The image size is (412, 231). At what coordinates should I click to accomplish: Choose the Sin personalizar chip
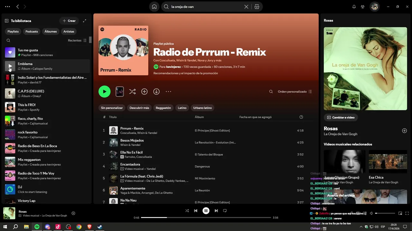pos(112,108)
